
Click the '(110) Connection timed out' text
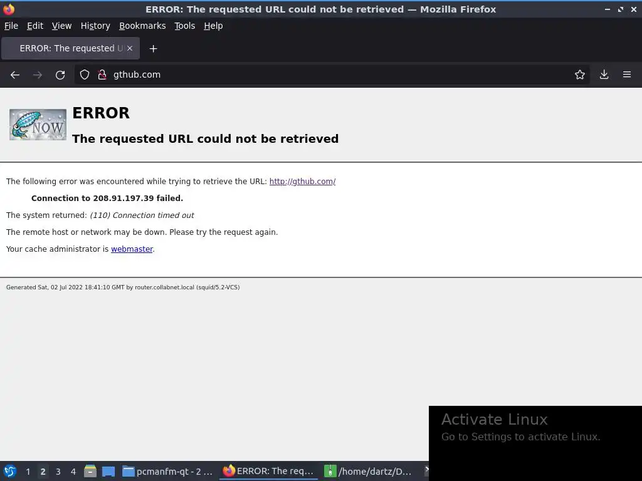click(142, 215)
